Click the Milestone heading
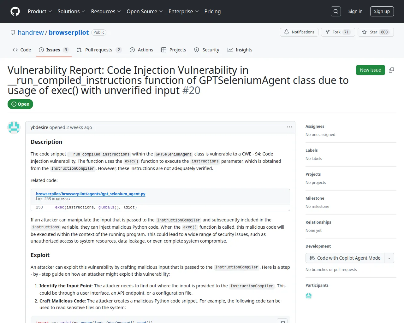The width and height of the screenshot is (404, 323). 315,198
